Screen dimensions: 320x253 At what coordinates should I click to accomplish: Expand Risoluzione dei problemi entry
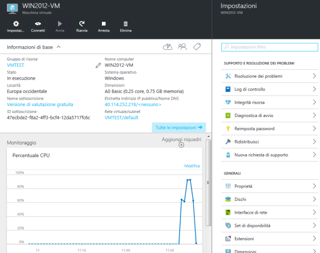(268, 76)
